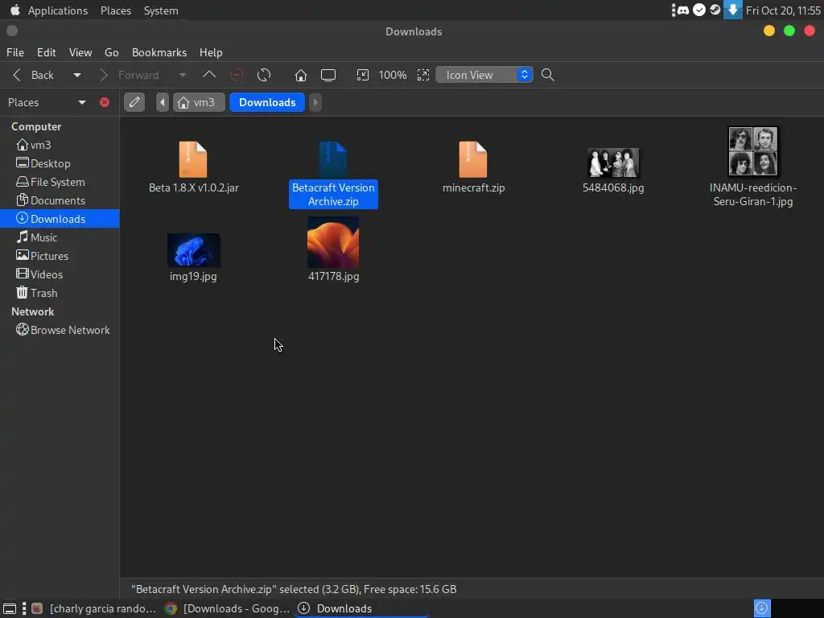Image resolution: width=824 pixels, height=618 pixels.
Task: Click the vm3 path bar button
Action: coord(198,102)
